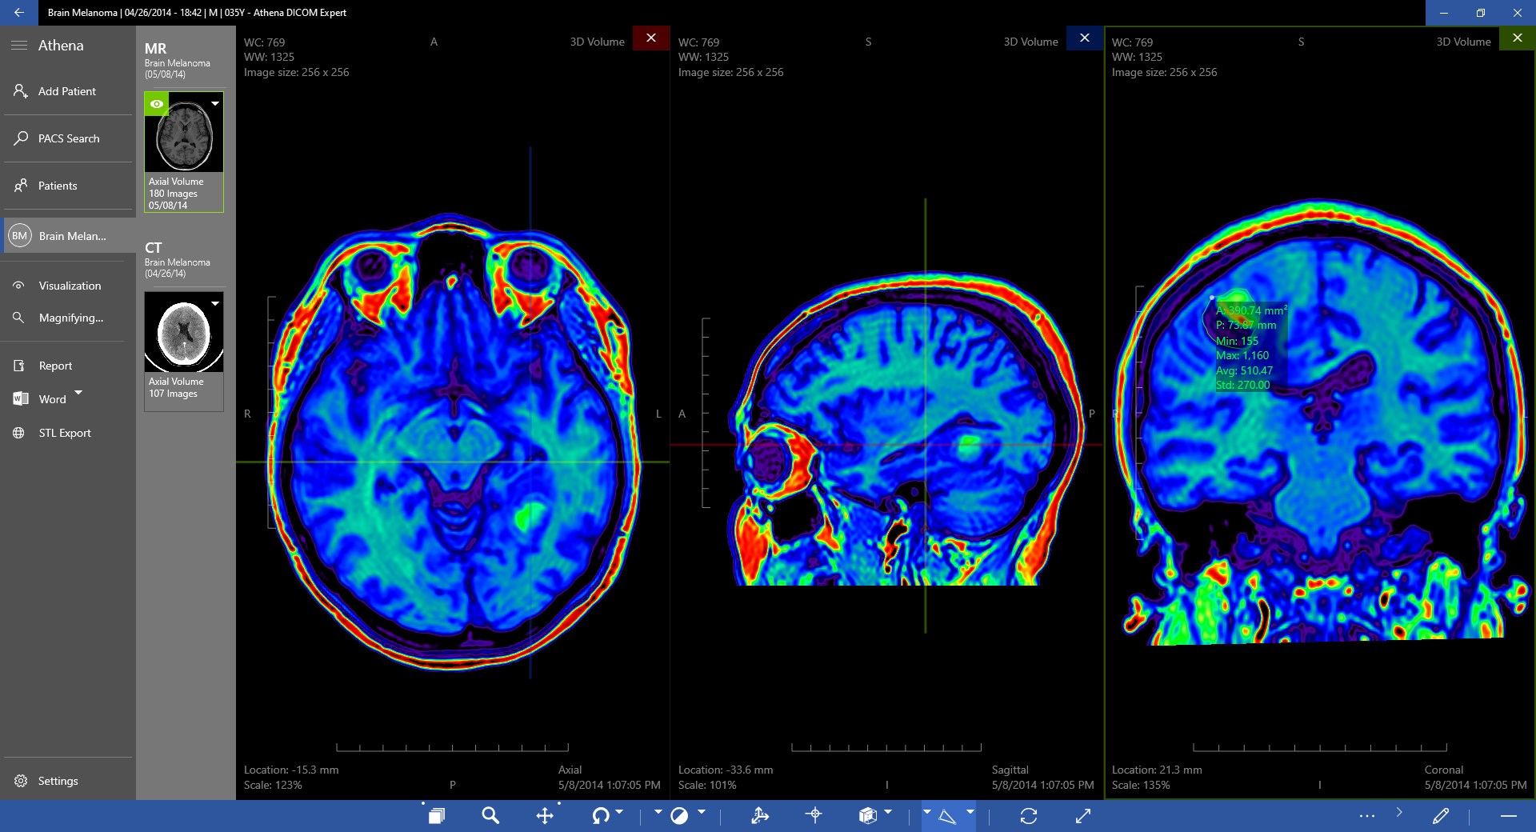Image resolution: width=1536 pixels, height=832 pixels.
Task: Expand the Word export options chevron
Action: [78, 393]
